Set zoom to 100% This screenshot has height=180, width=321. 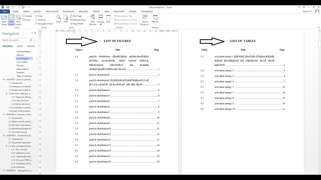66,19
